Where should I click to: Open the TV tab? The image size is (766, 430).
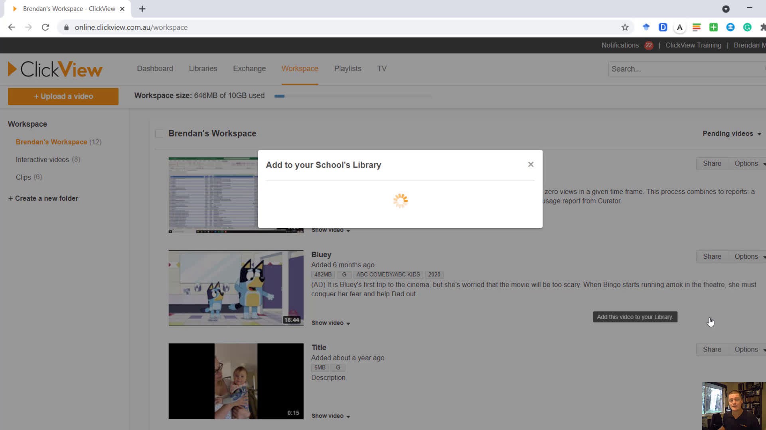point(382,68)
